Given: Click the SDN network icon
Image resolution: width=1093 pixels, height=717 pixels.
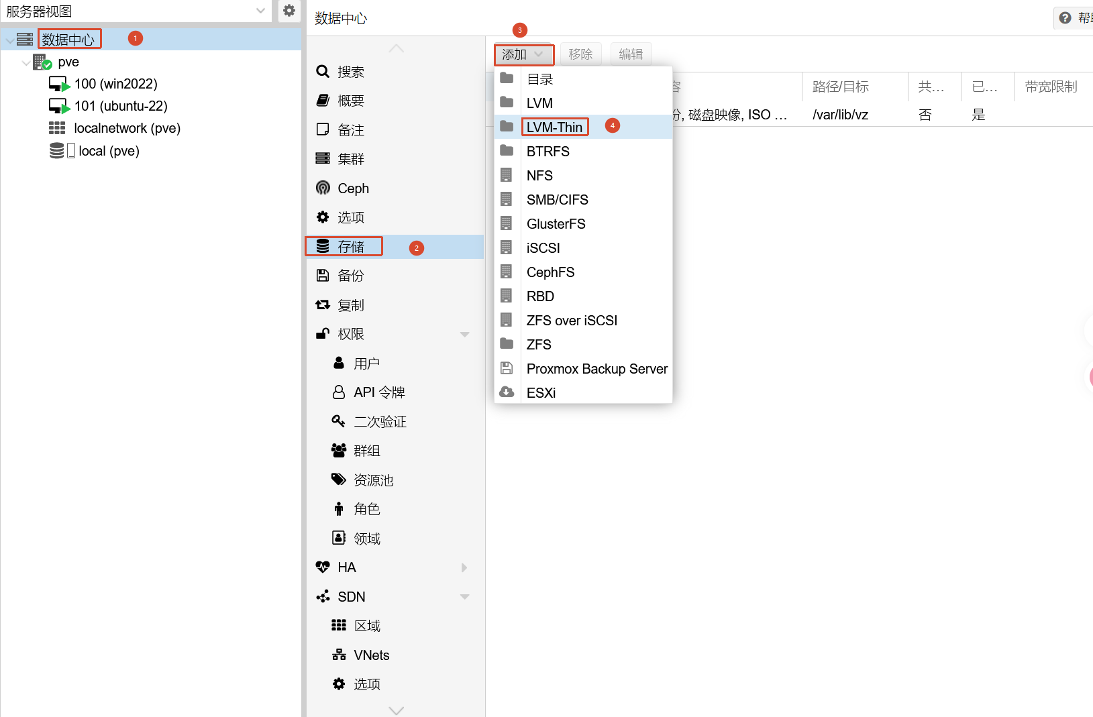Looking at the screenshot, I should (x=323, y=596).
